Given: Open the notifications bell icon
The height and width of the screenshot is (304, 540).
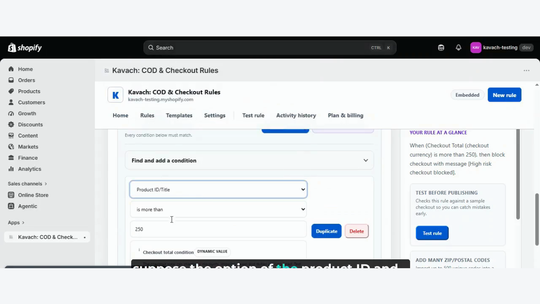Looking at the screenshot, I should [x=458, y=48].
